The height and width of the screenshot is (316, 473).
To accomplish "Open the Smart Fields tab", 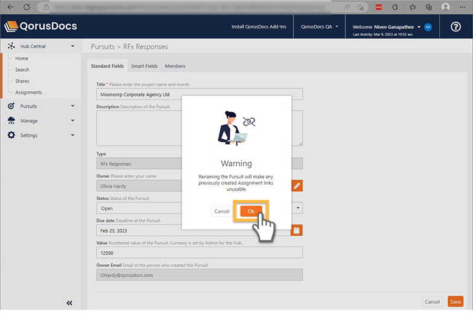I will click(x=144, y=66).
